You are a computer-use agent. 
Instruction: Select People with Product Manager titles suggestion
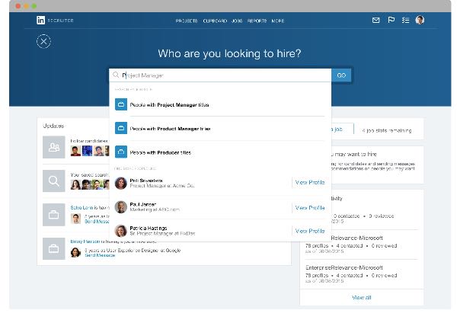(x=220, y=129)
